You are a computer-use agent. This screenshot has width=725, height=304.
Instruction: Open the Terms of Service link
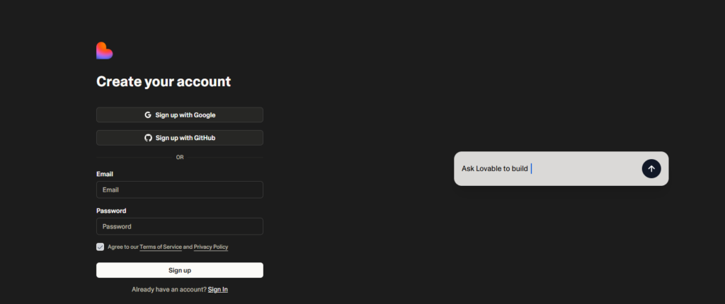[161, 247]
